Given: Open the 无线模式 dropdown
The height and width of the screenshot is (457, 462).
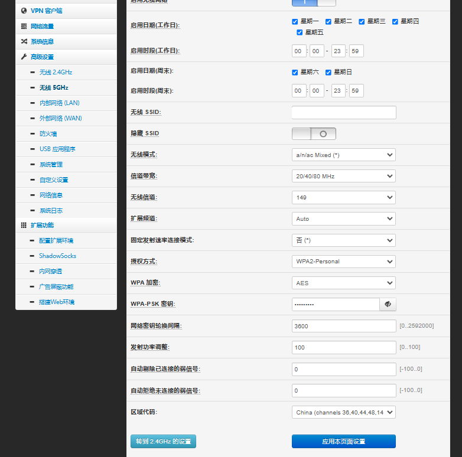Looking at the screenshot, I should click(343, 155).
